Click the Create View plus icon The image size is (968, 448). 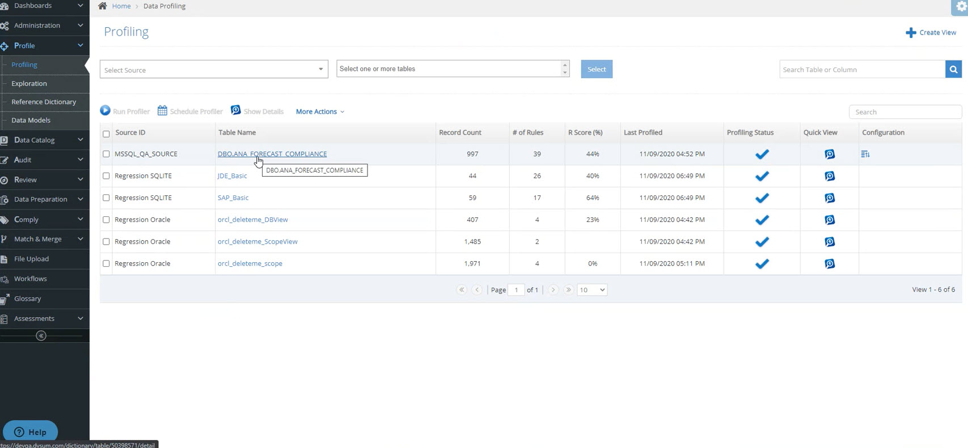(911, 33)
